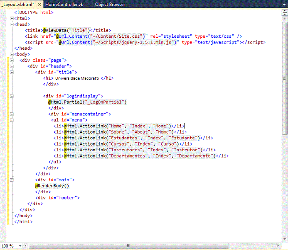Click the editor split window icon

285,12
